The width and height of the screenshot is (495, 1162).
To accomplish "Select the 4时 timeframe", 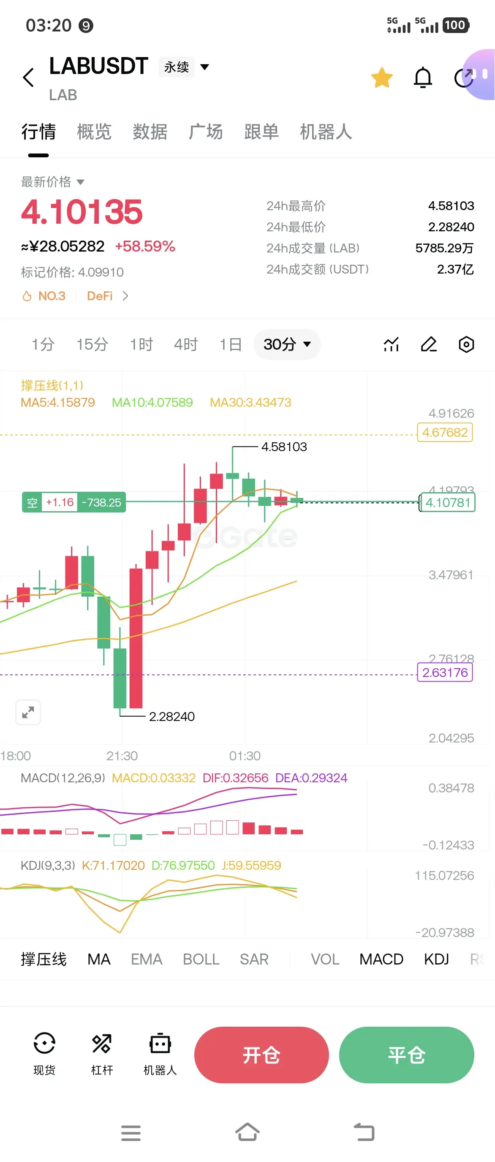I will 185,345.
